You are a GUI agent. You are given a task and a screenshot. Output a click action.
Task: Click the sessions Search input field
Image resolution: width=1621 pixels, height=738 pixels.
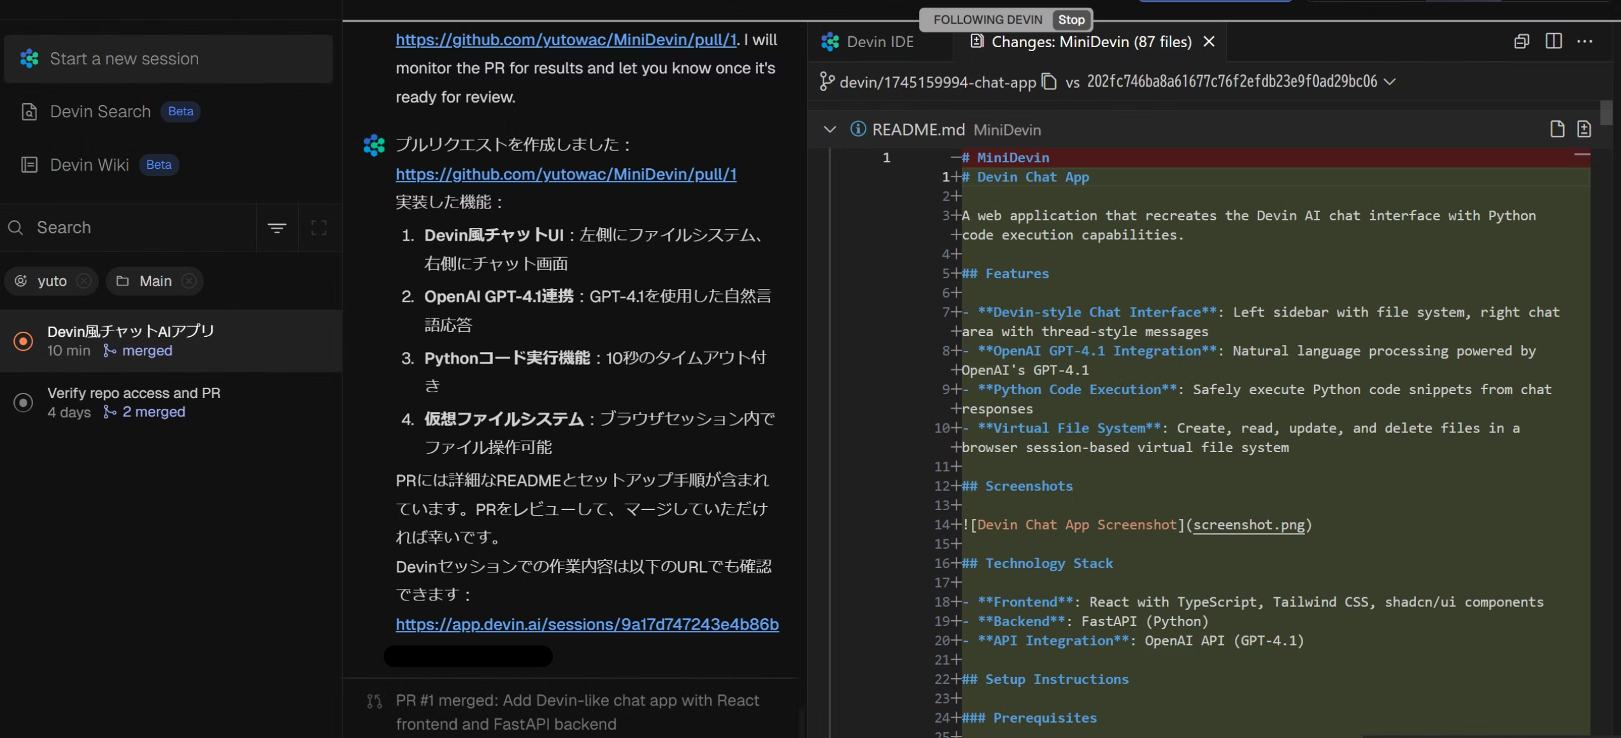click(140, 227)
